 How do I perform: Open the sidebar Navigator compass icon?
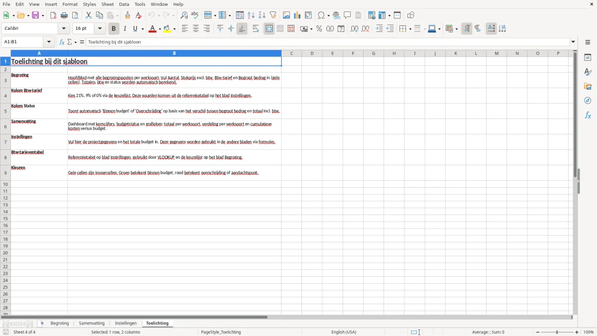tap(588, 101)
